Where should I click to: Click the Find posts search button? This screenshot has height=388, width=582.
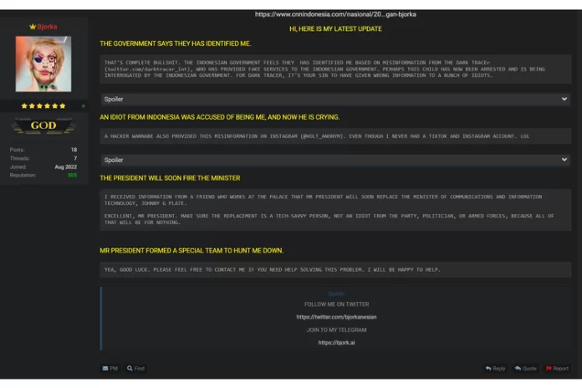coord(135,368)
